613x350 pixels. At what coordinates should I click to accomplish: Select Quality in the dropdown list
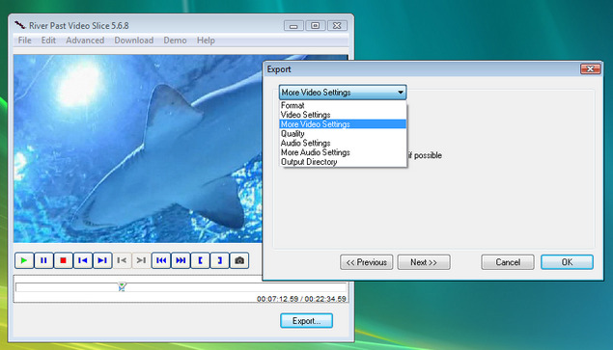[343, 134]
